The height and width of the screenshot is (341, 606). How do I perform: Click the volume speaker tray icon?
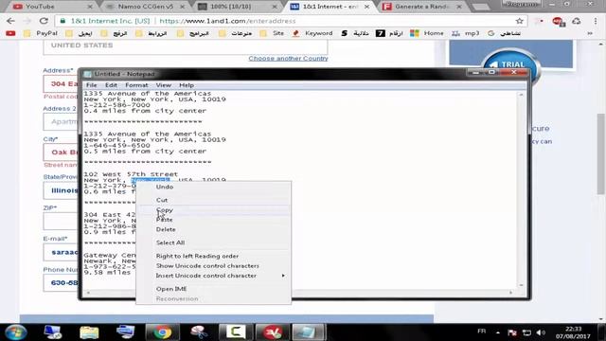click(541, 332)
